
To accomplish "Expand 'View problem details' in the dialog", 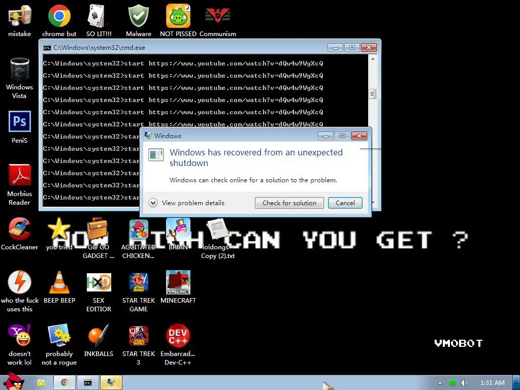I will coord(186,203).
